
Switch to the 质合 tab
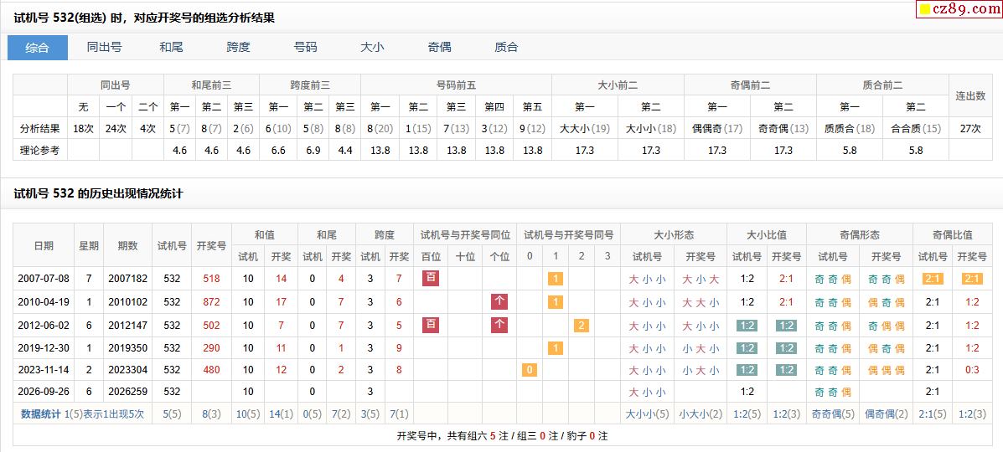(506, 48)
